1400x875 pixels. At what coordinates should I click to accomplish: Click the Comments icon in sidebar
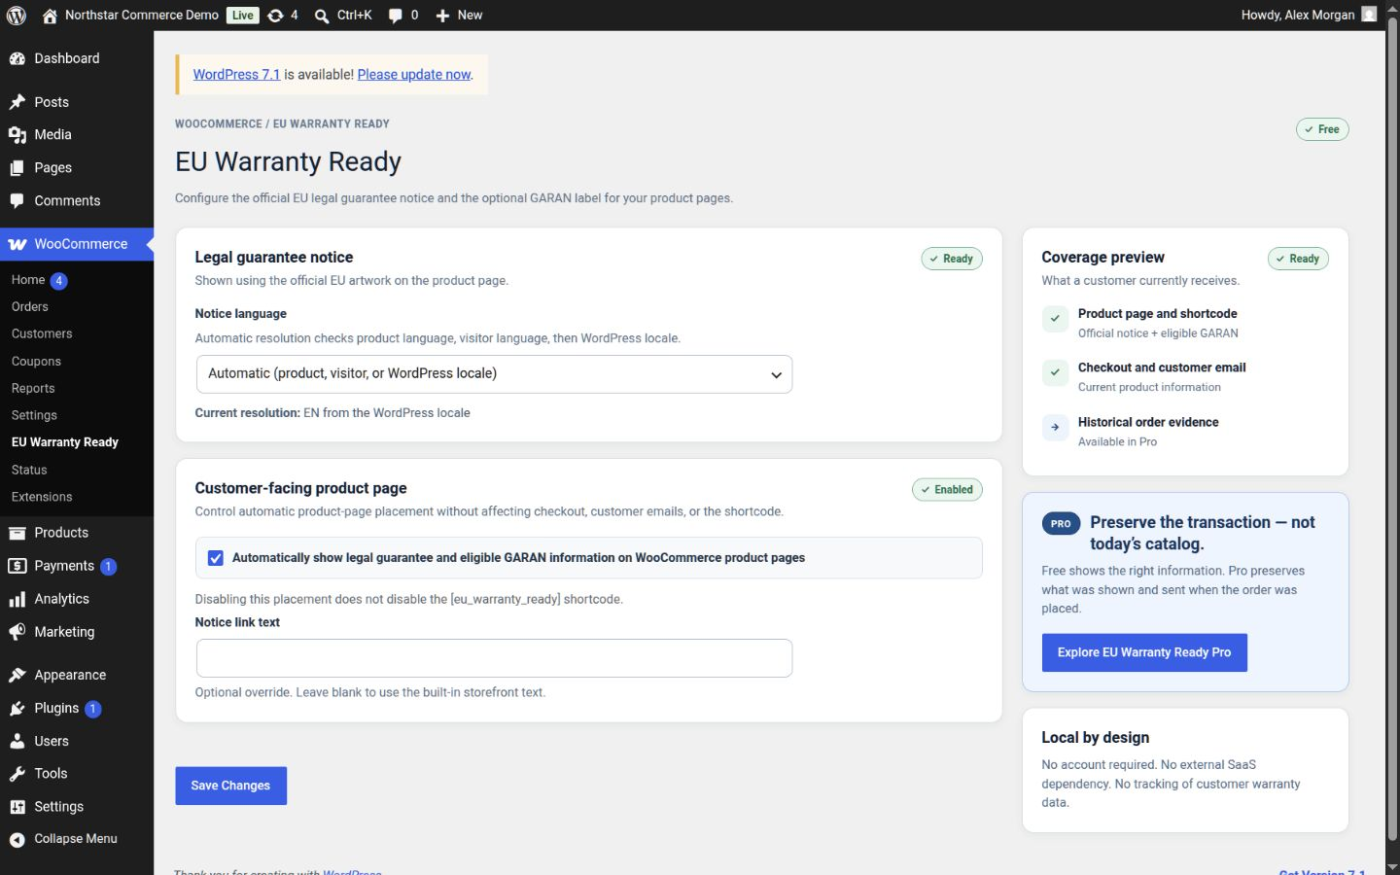pos(17,201)
